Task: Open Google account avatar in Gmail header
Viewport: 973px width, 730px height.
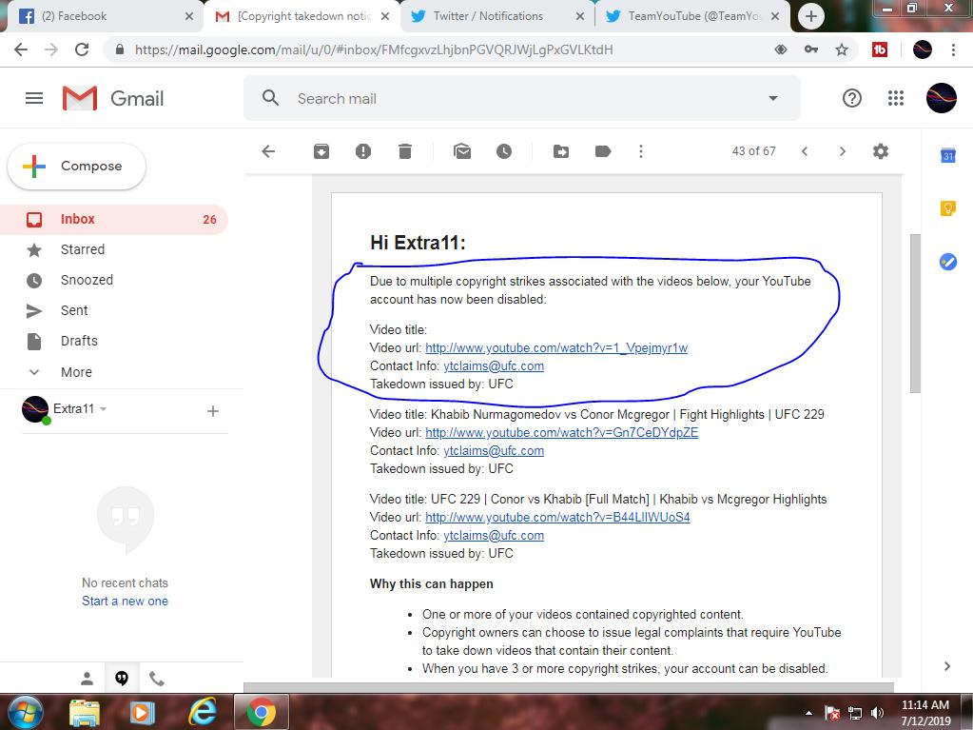Action: pos(941,98)
